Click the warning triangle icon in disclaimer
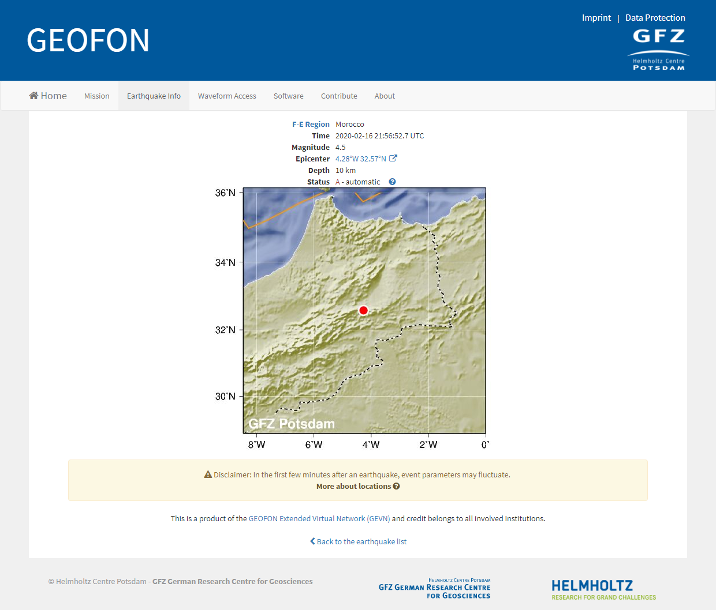716x610 pixels. point(208,475)
